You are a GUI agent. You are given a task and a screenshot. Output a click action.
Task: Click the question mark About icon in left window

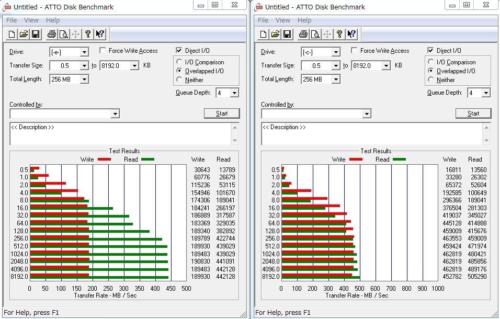88,35
